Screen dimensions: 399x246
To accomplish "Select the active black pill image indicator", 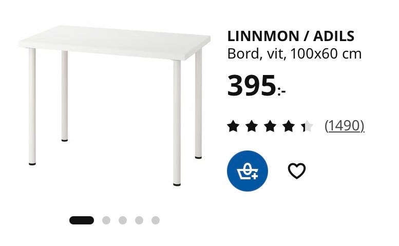I will (82, 220).
